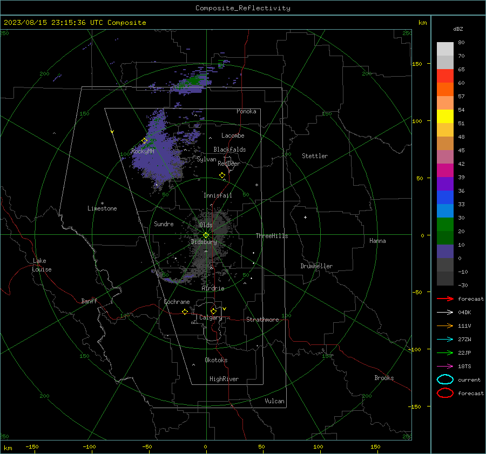Click the white 04DK arrow icon
The image size is (486, 454).
coord(445,313)
